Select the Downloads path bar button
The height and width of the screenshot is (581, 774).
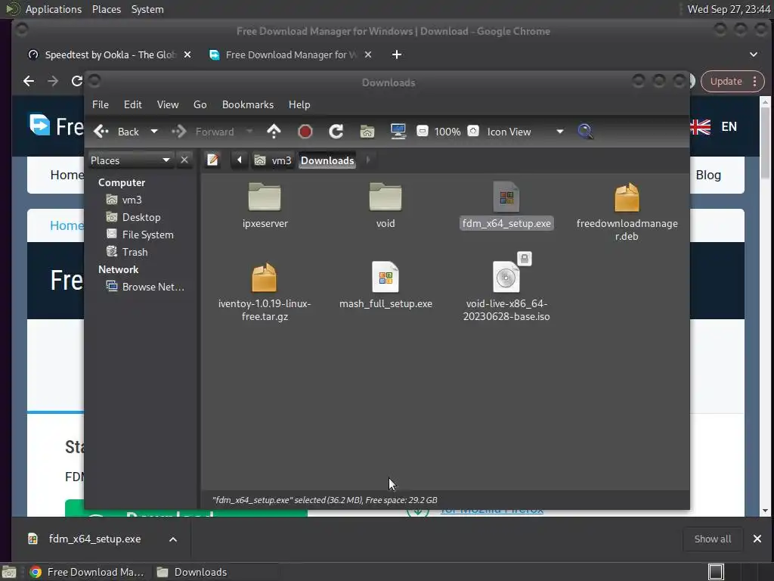point(327,160)
